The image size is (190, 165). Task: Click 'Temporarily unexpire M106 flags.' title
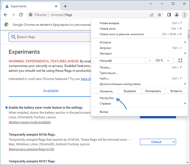coord(32,135)
